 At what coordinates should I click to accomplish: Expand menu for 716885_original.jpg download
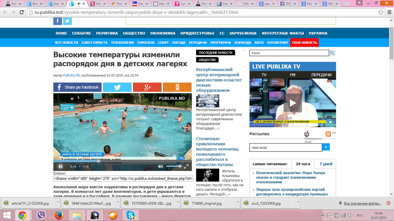point(238,203)
